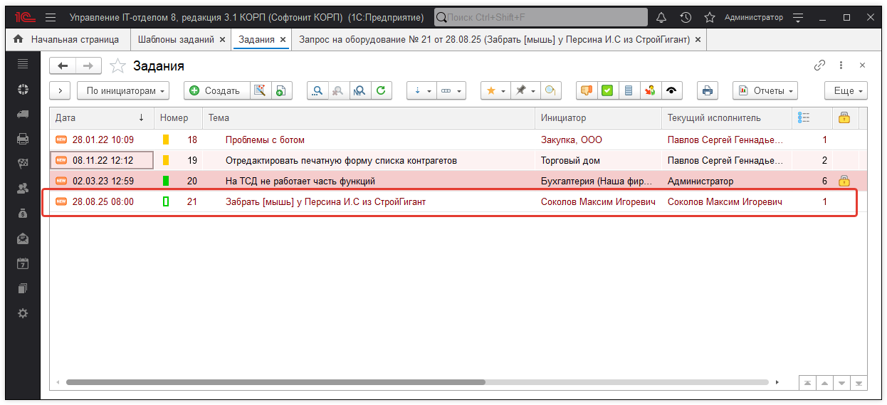The image size is (887, 405).
Task: Click the printer icon in the toolbar
Action: coord(707,90)
